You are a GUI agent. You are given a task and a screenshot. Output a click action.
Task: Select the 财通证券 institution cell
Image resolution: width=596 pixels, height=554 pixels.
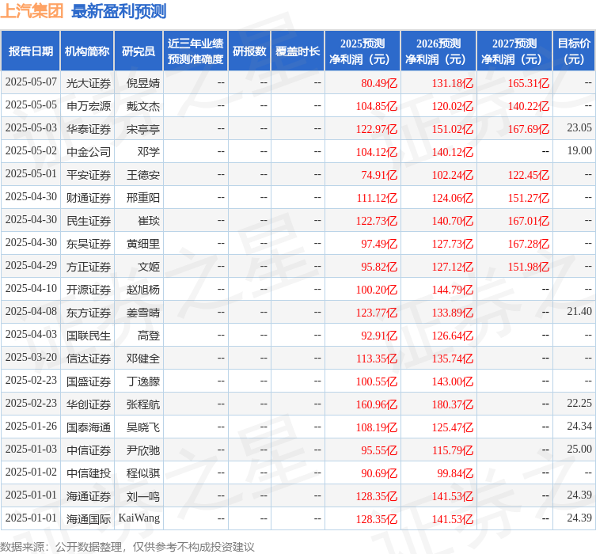[89, 198]
